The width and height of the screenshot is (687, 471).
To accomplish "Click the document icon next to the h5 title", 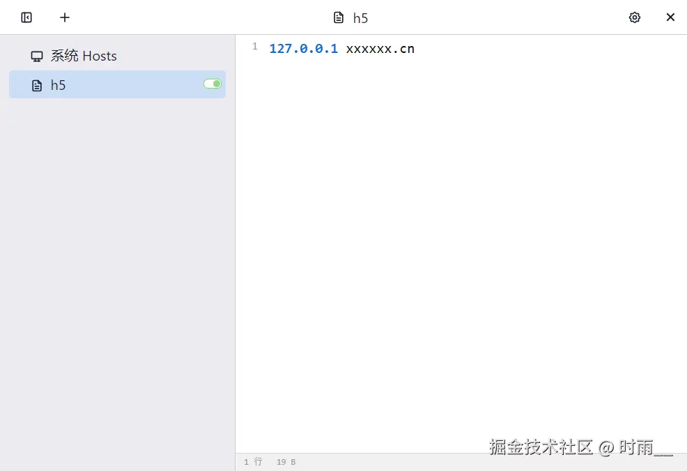I will (339, 17).
